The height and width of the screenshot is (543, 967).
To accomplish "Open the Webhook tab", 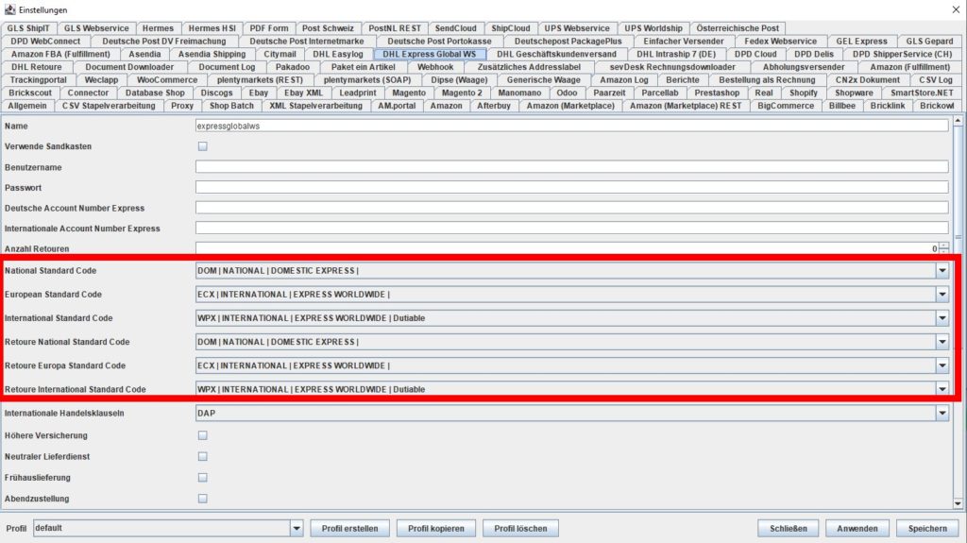I will point(435,67).
